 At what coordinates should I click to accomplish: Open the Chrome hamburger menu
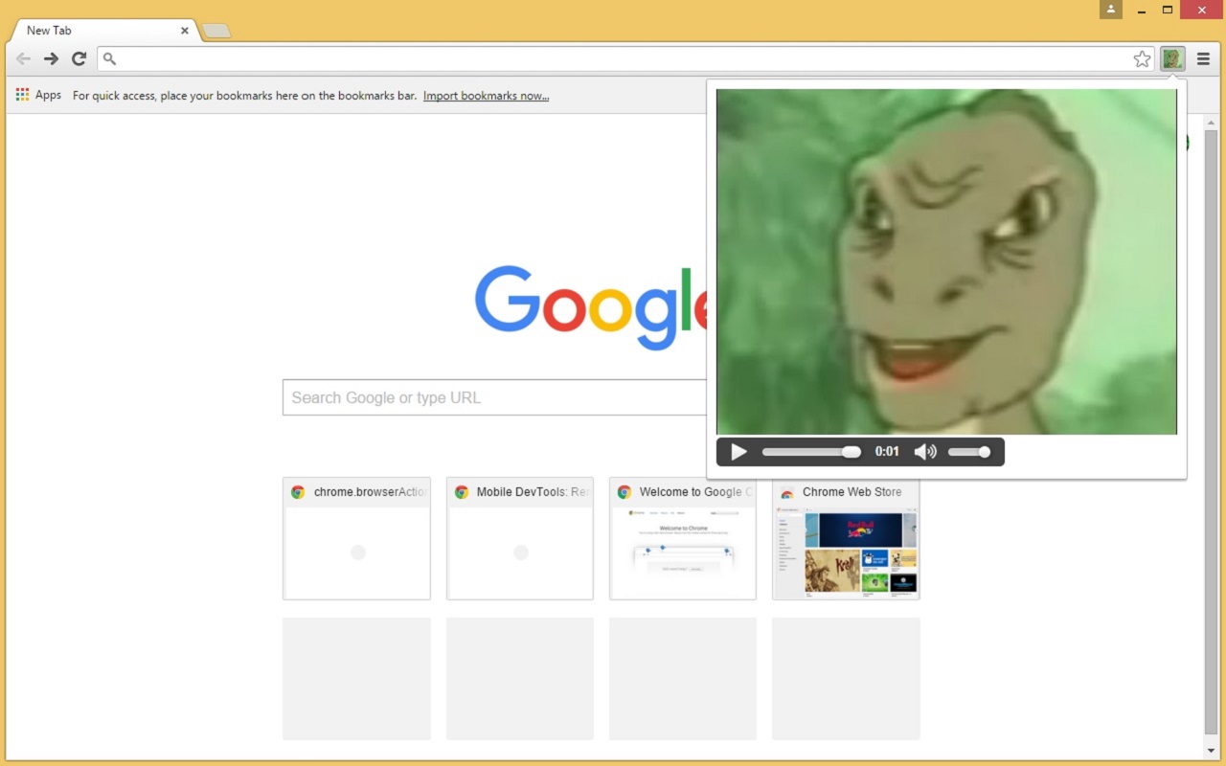[1203, 59]
